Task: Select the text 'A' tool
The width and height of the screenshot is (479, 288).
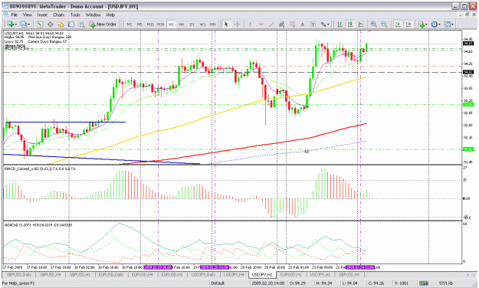Action: click(303, 24)
